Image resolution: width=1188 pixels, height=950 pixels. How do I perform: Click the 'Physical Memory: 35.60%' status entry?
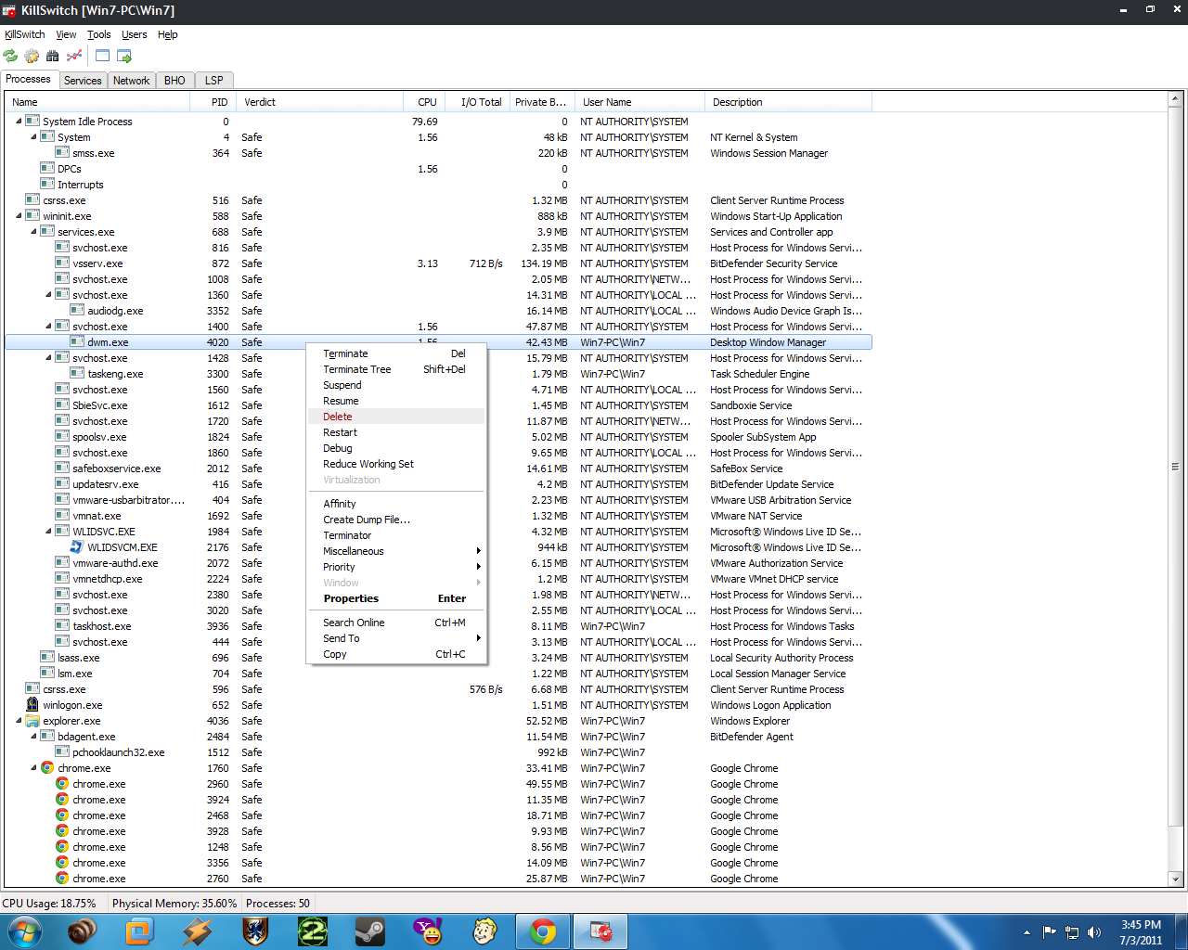[174, 904]
